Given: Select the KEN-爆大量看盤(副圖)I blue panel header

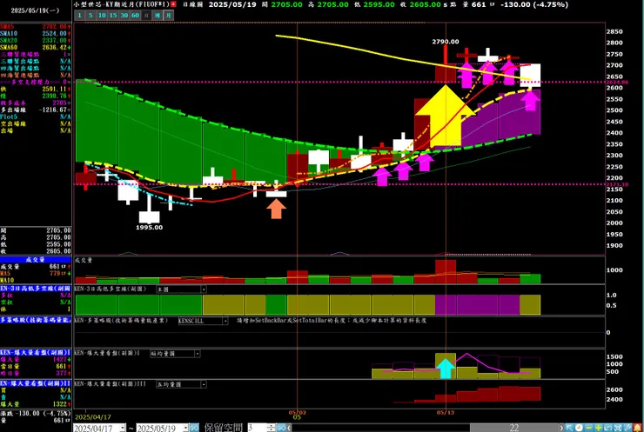Looking at the screenshot, I should (x=36, y=353).
